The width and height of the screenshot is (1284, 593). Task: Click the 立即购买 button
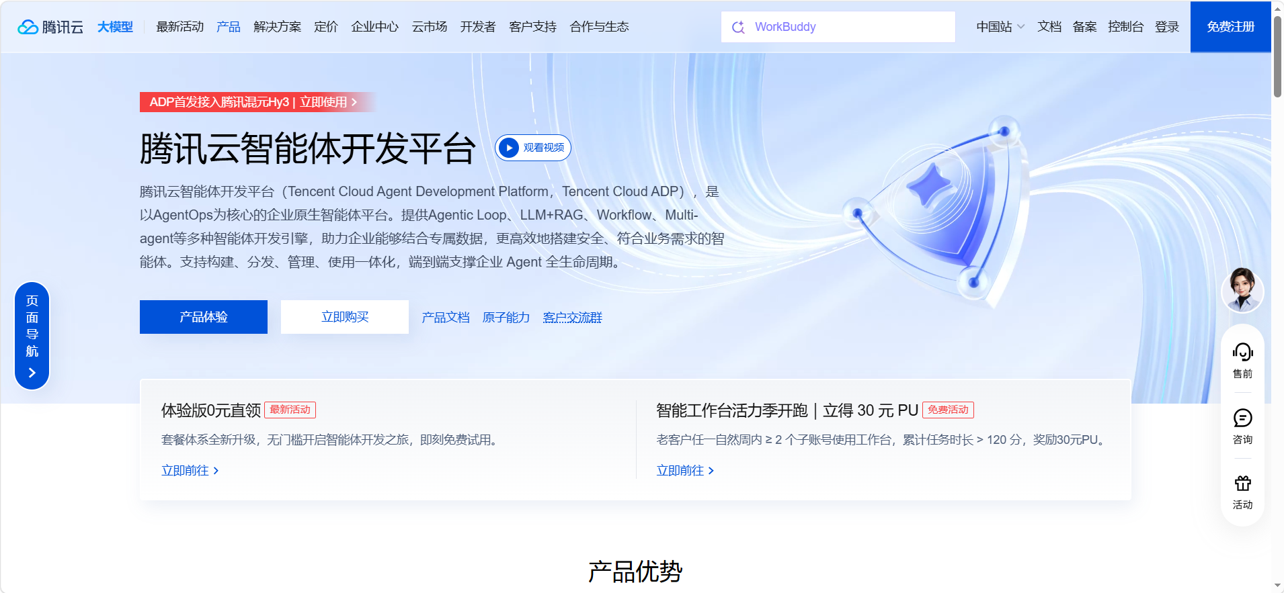coord(345,317)
